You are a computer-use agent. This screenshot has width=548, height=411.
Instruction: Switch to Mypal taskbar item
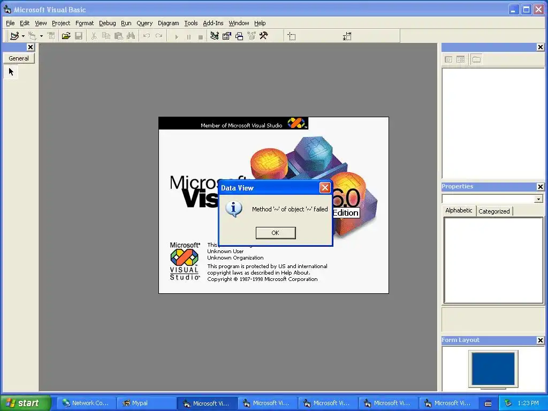point(147,404)
